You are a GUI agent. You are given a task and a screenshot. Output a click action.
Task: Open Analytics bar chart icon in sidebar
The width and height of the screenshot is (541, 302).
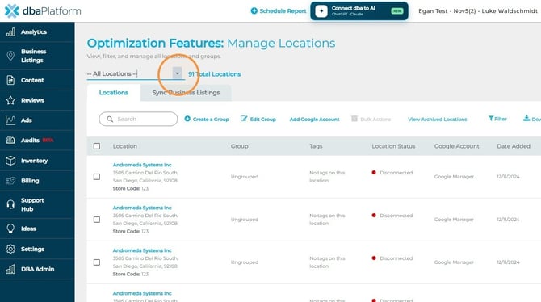click(x=10, y=32)
